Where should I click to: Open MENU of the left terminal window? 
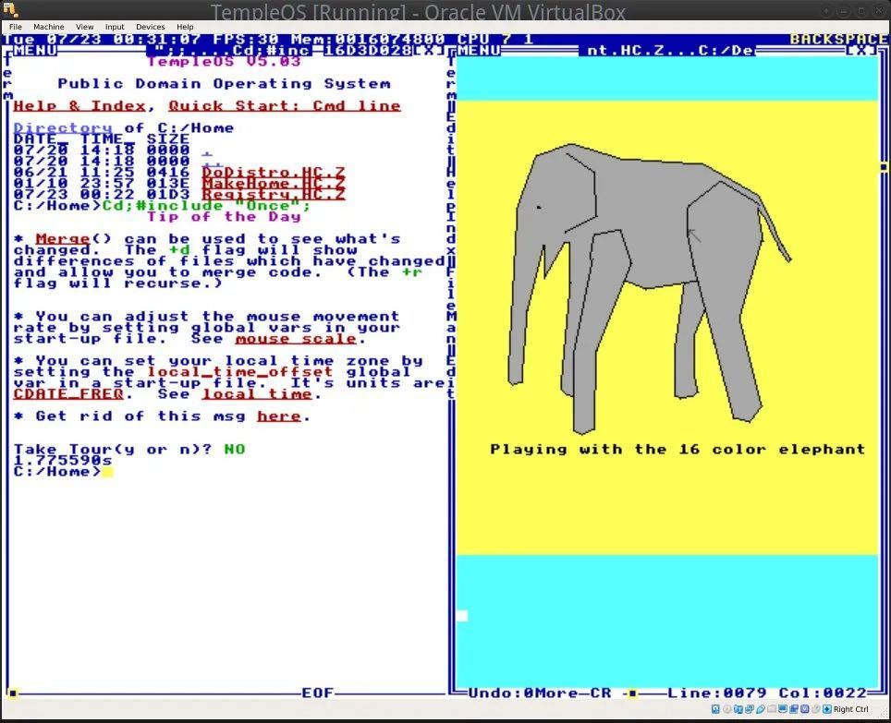click(x=35, y=51)
